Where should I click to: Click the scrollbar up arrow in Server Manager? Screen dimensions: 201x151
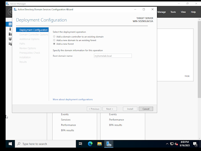pos(199,20)
